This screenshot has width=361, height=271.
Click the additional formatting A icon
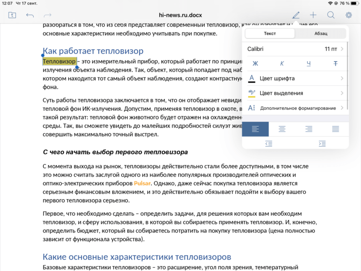(252, 108)
